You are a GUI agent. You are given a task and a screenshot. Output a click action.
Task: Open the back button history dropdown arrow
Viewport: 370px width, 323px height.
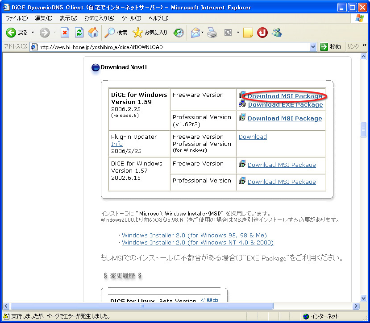pyautogui.click(x=33, y=33)
